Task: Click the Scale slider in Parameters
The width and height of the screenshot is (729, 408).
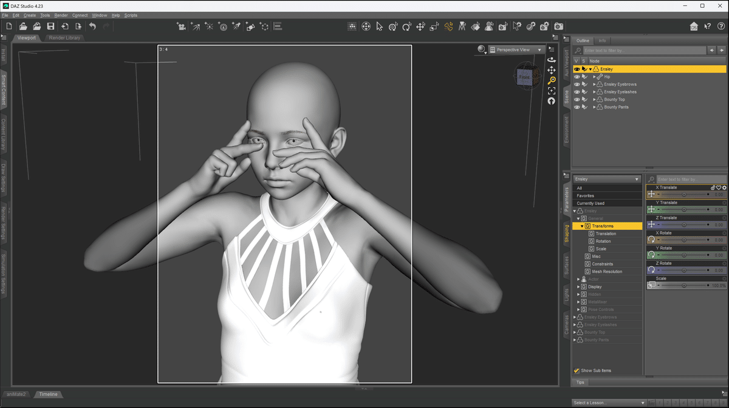Action: 683,285
